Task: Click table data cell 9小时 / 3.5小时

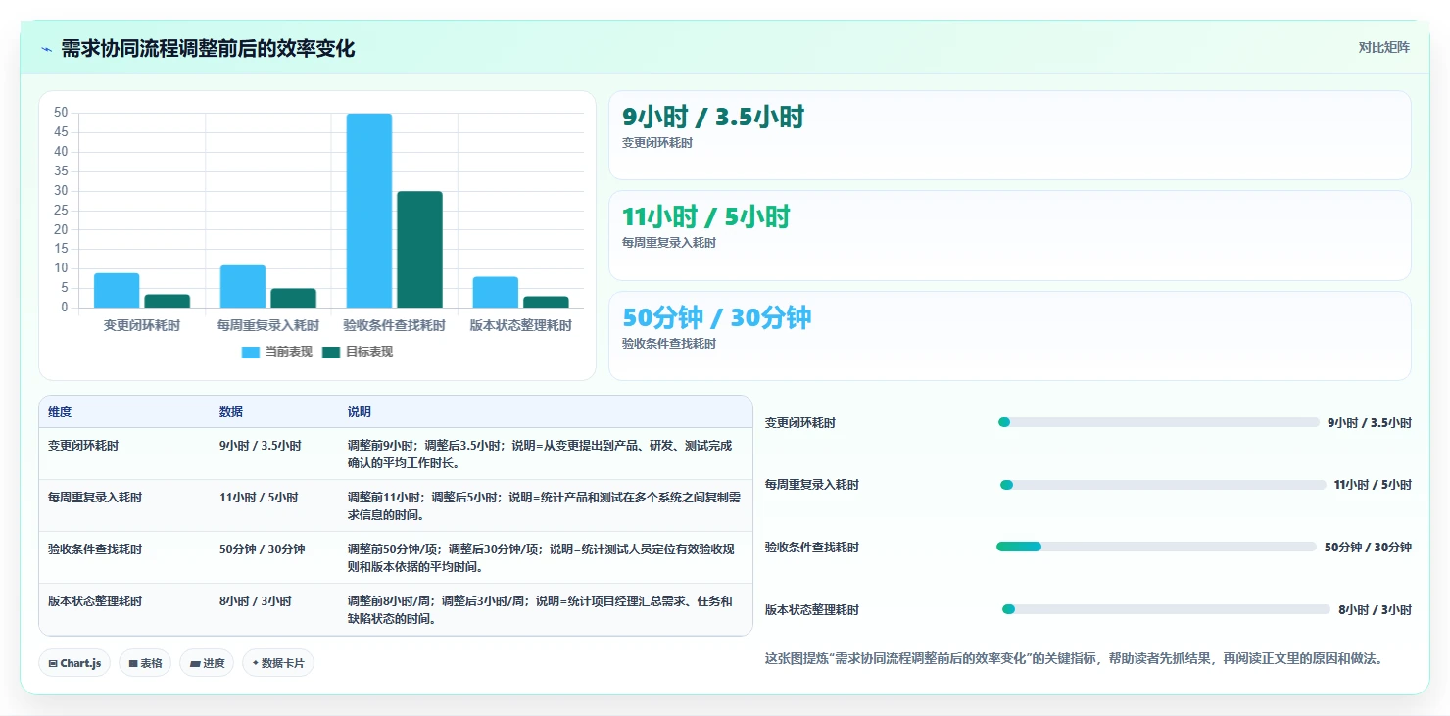Action: (x=261, y=445)
